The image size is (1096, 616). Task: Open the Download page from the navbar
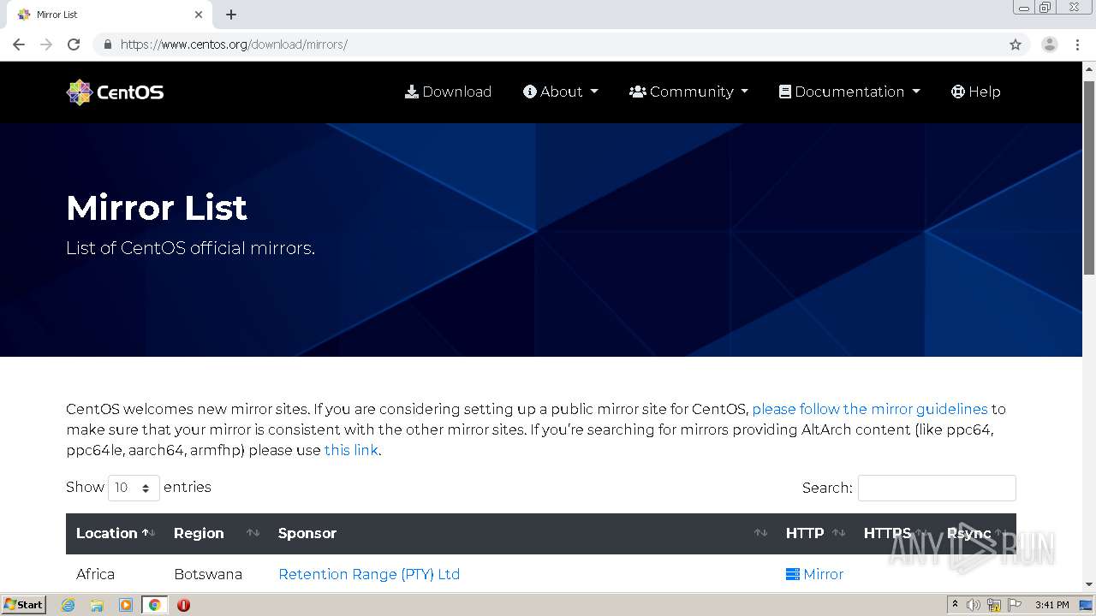point(448,92)
